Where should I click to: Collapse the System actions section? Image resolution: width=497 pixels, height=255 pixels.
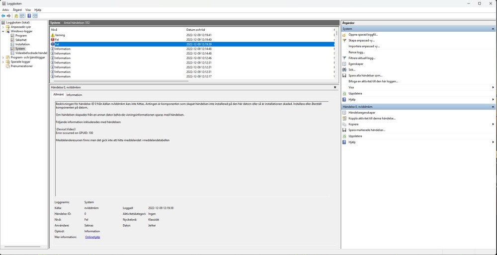tap(493, 29)
